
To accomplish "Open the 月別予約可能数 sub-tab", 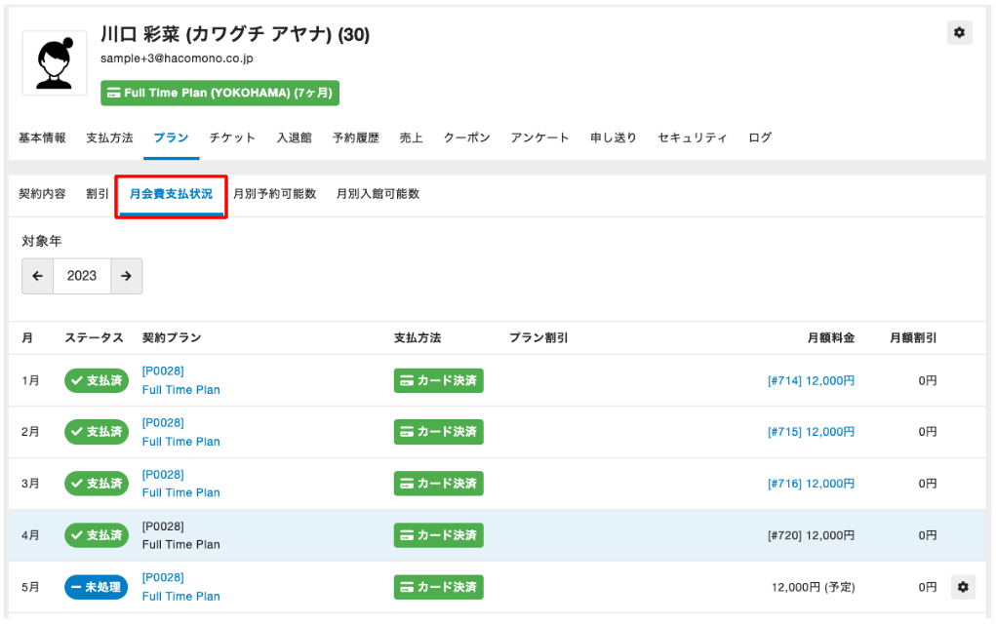I will point(274,194).
